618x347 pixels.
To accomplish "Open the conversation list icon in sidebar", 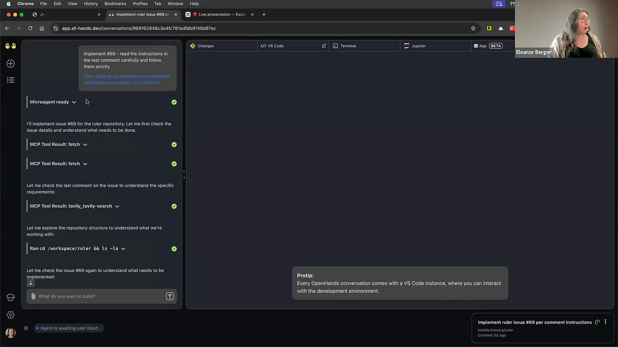I will (x=10, y=80).
